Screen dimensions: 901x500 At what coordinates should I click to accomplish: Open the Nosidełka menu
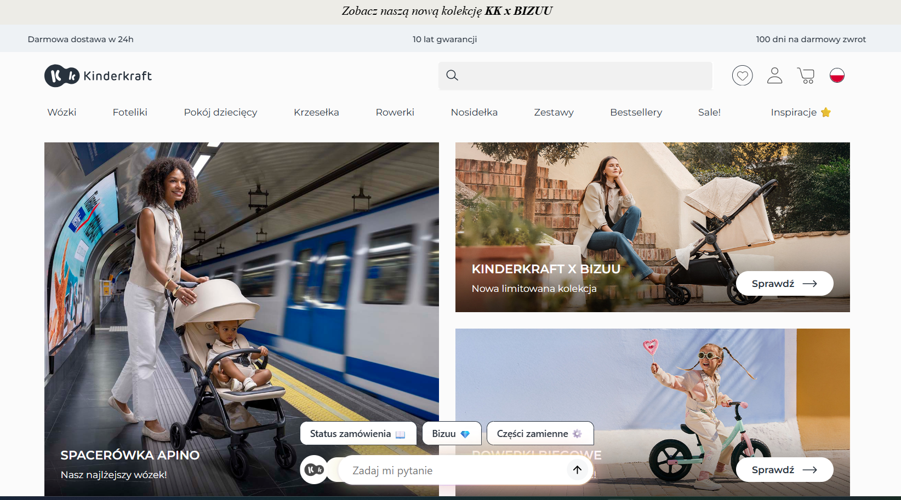click(x=474, y=112)
